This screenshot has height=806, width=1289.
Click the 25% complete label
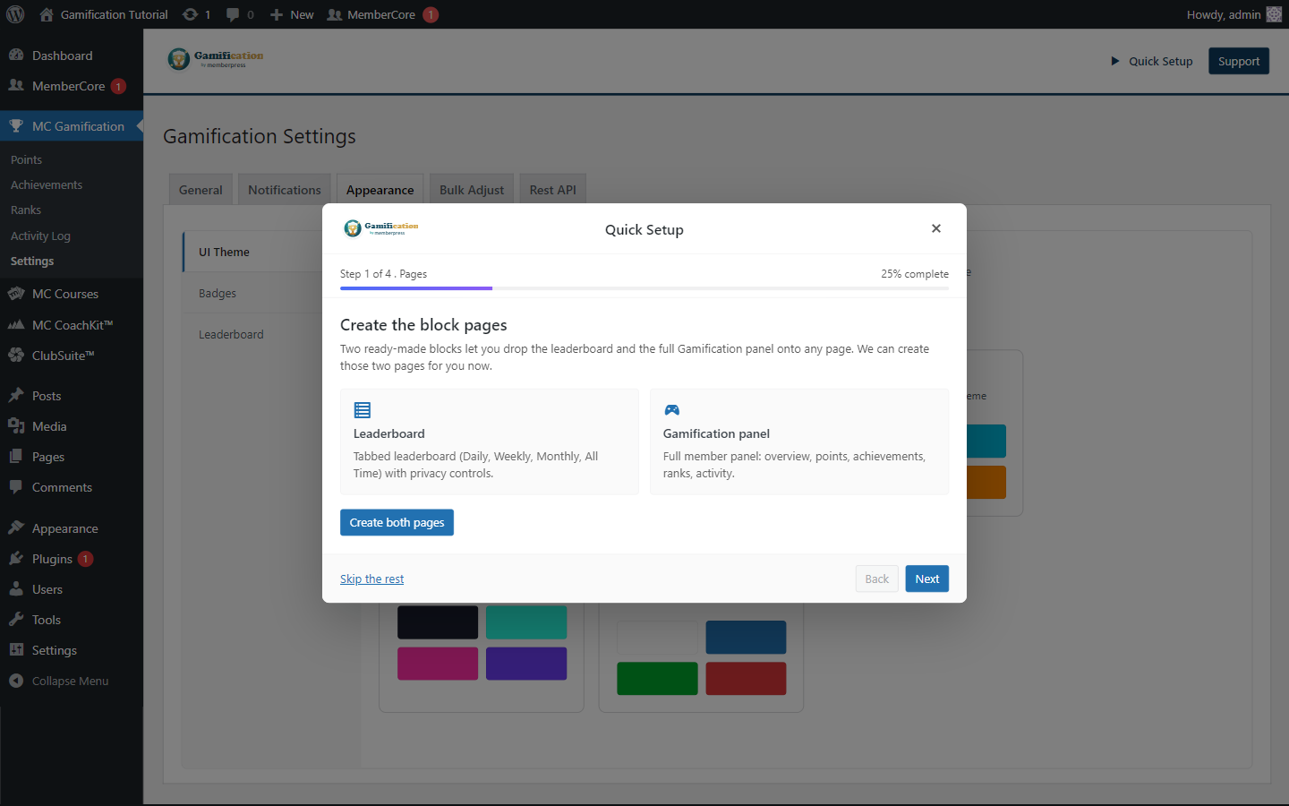click(x=915, y=274)
